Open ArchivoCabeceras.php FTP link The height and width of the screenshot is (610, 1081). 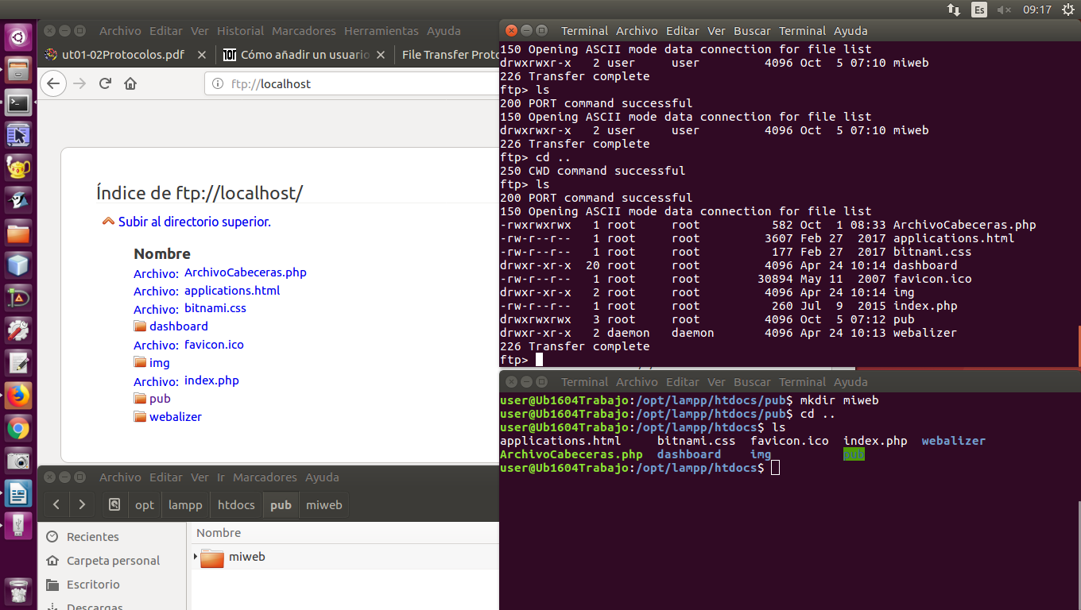click(x=246, y=272)
